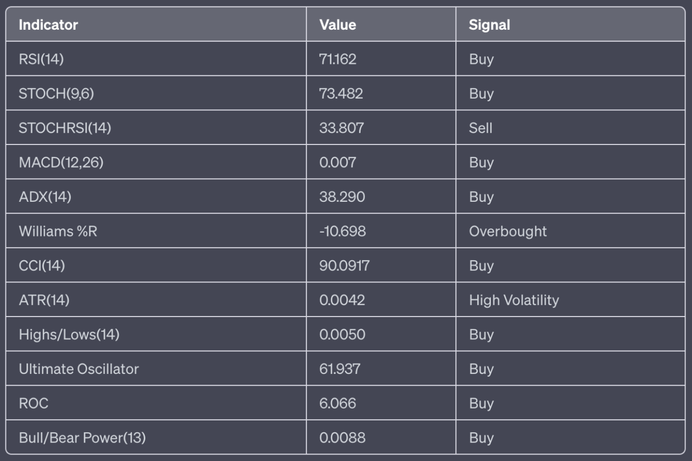Click the Ultimate Oscillator row label
692x461 pixels.
[x=78, y=369]
